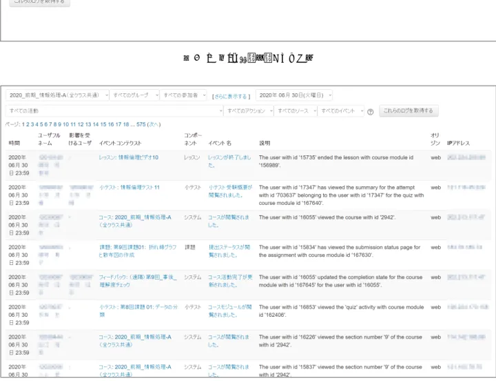Viewport: 496px width, 381px height.
Task: Open フィードバック: (遠隔)第9回_事後_理解度チェック link
Action: coord(138,281)
